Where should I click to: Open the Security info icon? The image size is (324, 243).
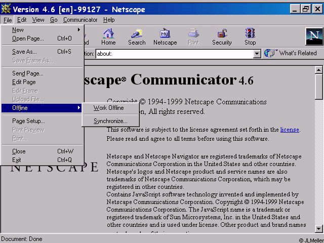tap(222, 36)
